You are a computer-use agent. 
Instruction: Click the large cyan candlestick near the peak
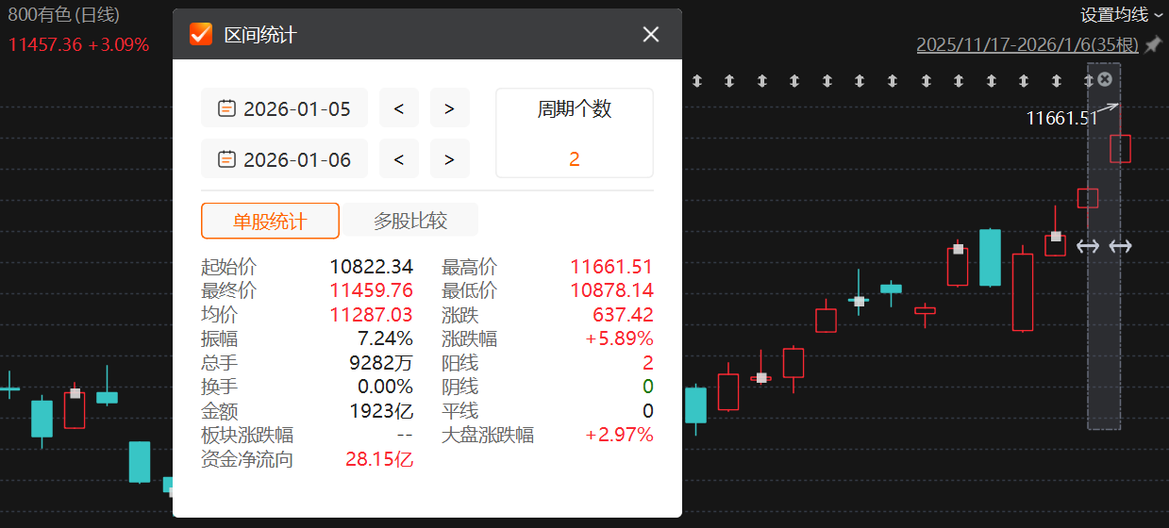point(990,257)
